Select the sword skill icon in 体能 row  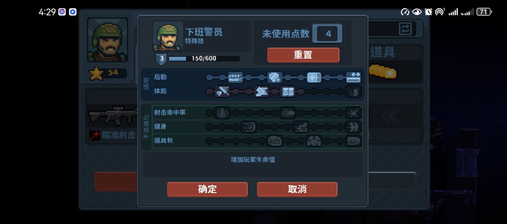pyautogui.click(x=223, y=92)
